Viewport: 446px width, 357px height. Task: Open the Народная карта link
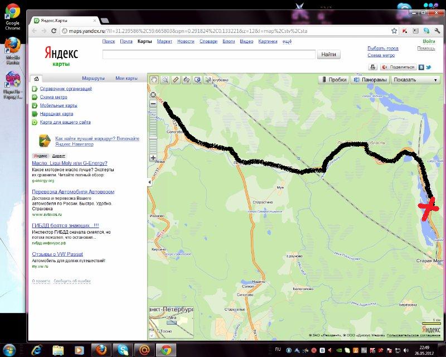[x=56, y=114]
